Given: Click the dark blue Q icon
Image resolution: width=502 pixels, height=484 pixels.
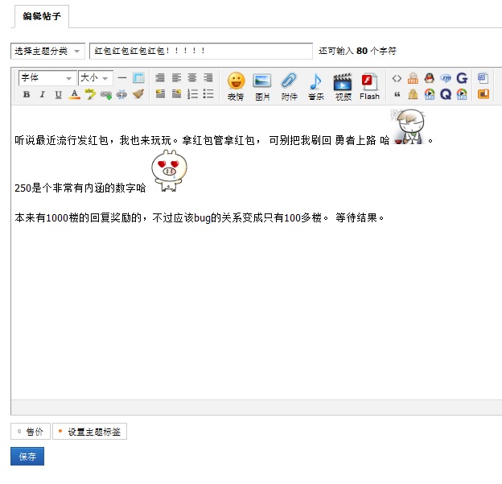Looking at the screenshot, I should pos(446,94).
